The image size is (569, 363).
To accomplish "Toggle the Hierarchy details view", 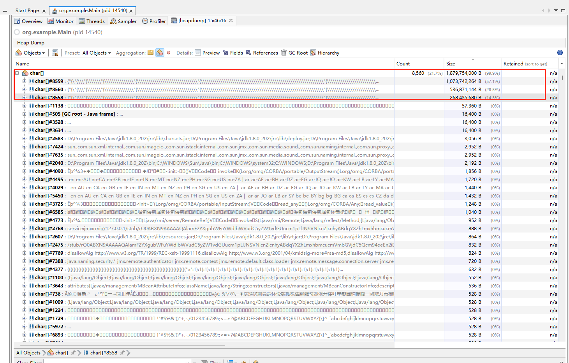I will (324, 53).
